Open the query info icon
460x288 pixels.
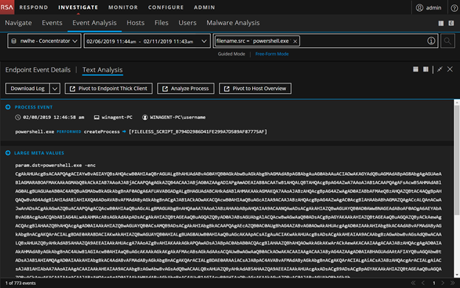click(x=431, y=41)
